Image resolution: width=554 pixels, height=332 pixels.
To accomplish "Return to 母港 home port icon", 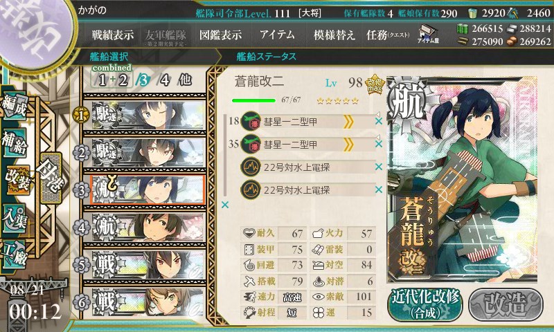I will click(x=51, y=178).
